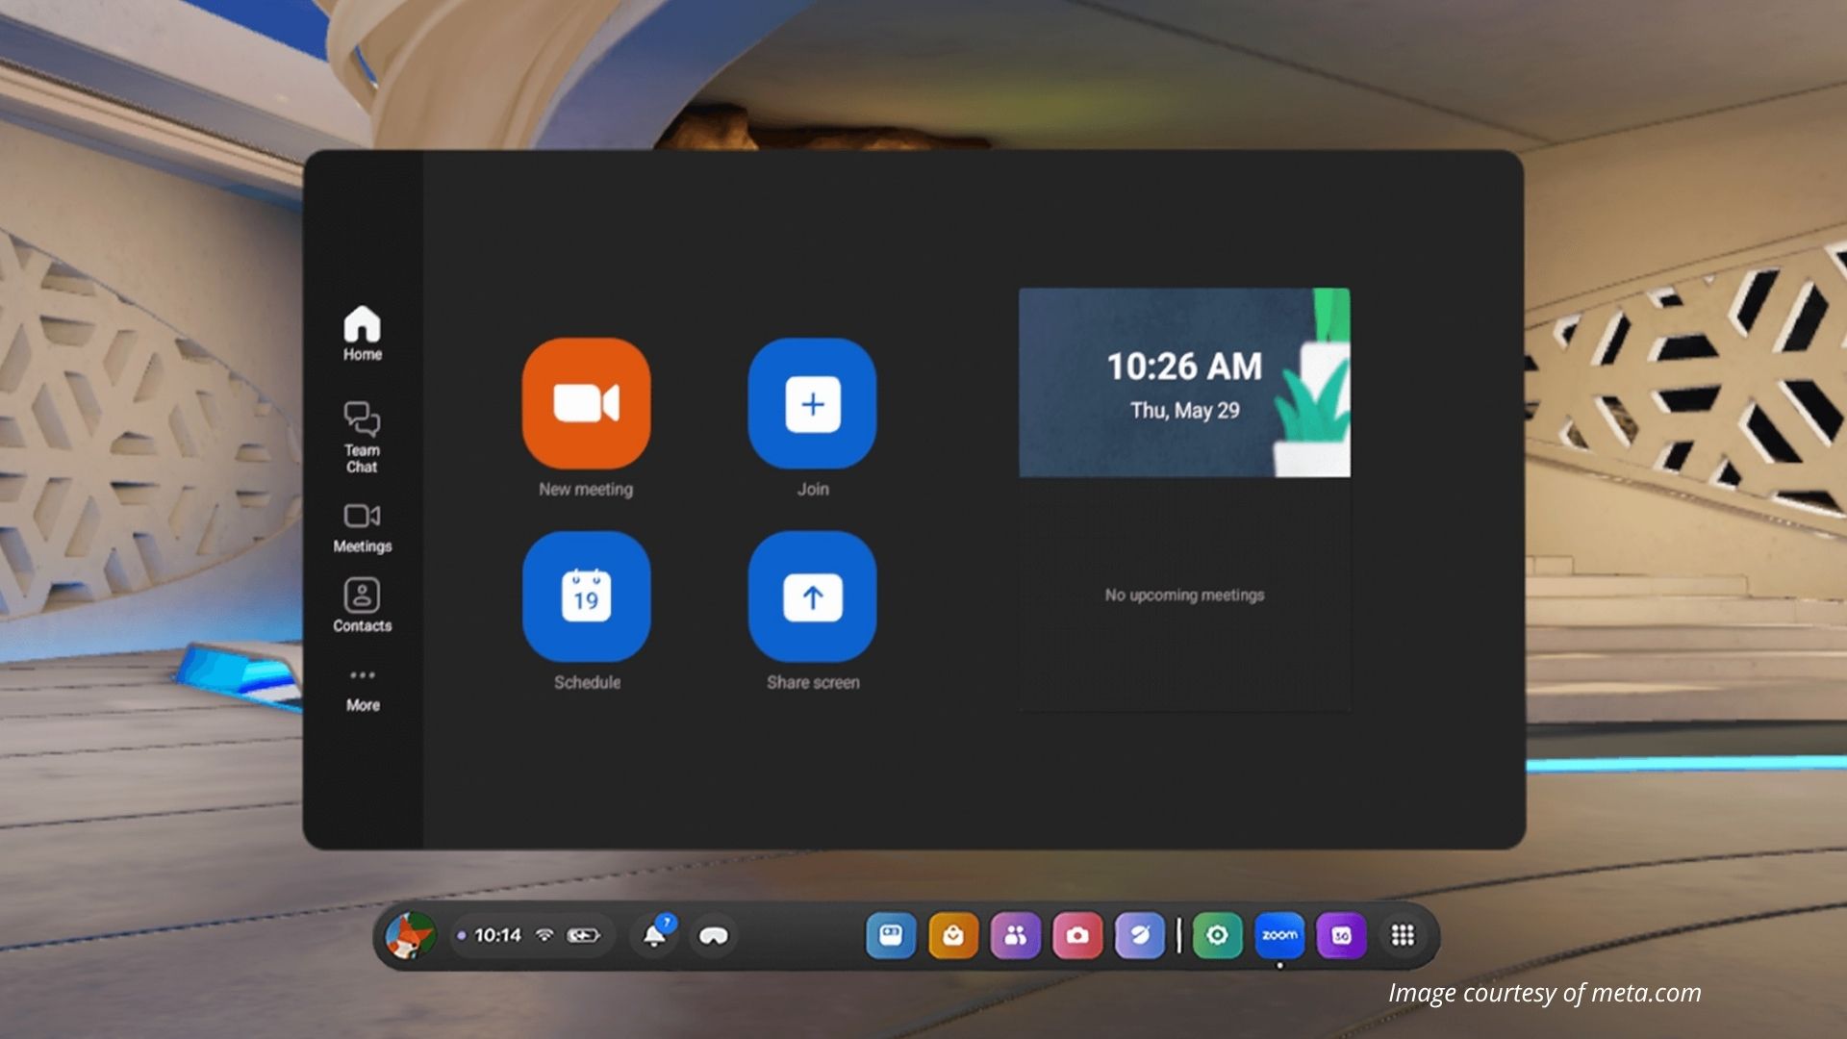Click the 10:26 AM clock banner
Viewport: 1847px width, 1039px height.
coord(1184,382)
